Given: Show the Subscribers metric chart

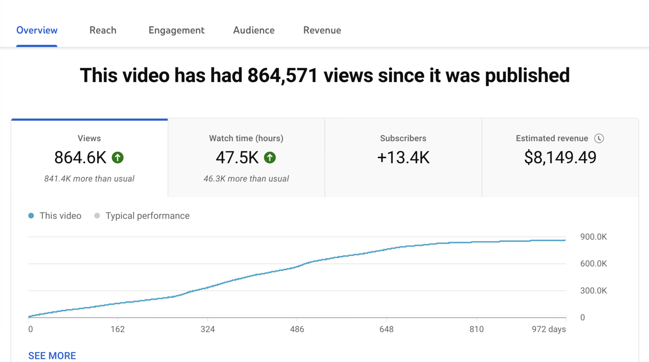Looking at the screenshot, I should [403, 158].
